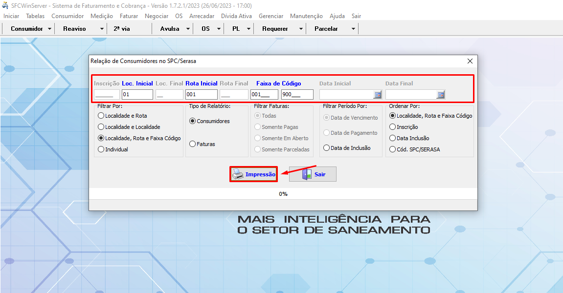The image size is (563, 293).
Task: Close the Relação de Consumidores dialog
Action: [x=470, y=61]
